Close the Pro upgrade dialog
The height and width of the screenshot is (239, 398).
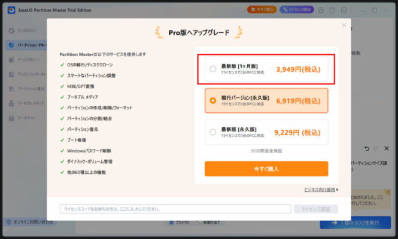(x=344, y=25)
